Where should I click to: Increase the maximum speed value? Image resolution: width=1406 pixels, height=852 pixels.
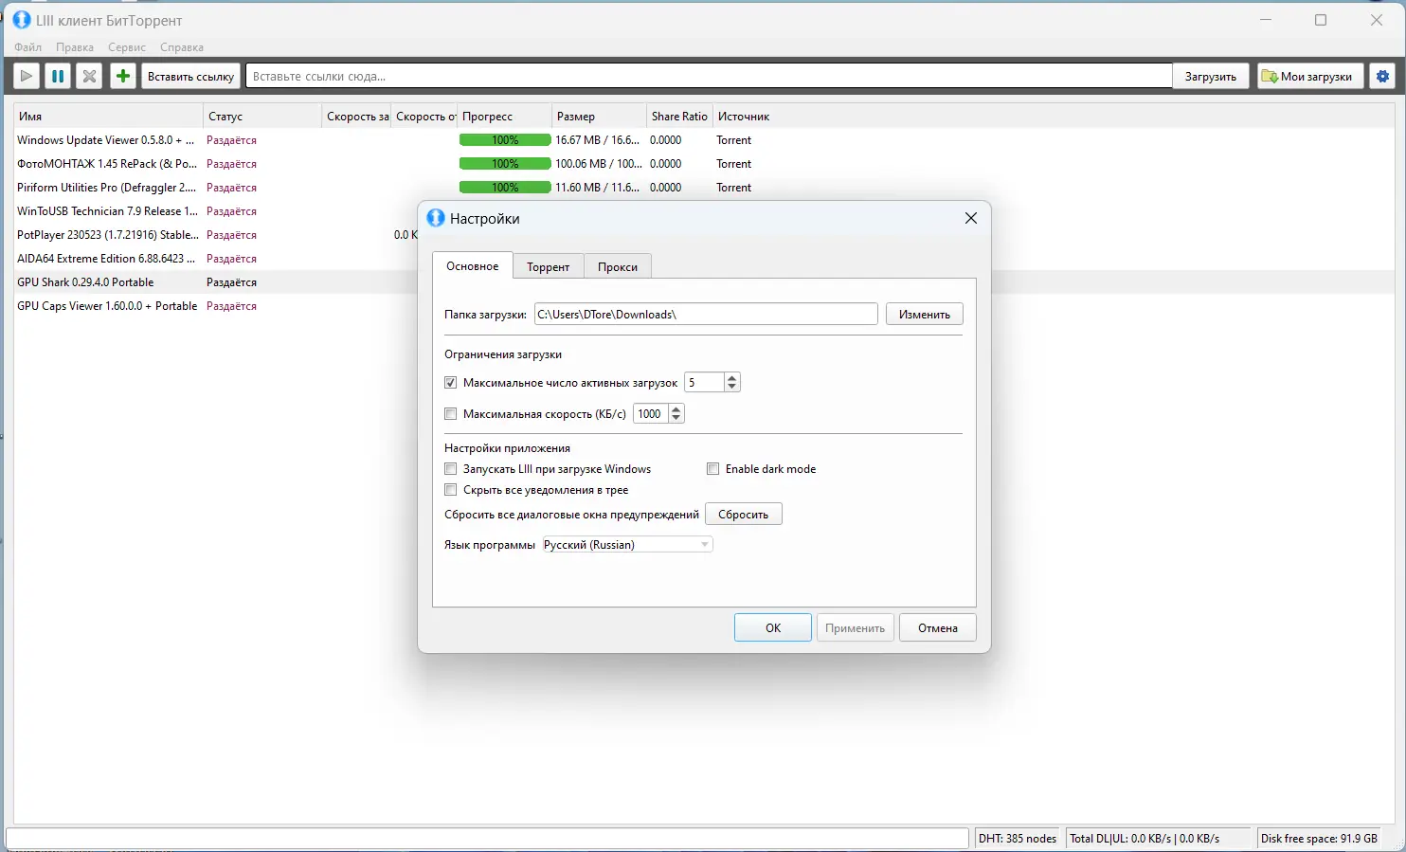(676, 409)
